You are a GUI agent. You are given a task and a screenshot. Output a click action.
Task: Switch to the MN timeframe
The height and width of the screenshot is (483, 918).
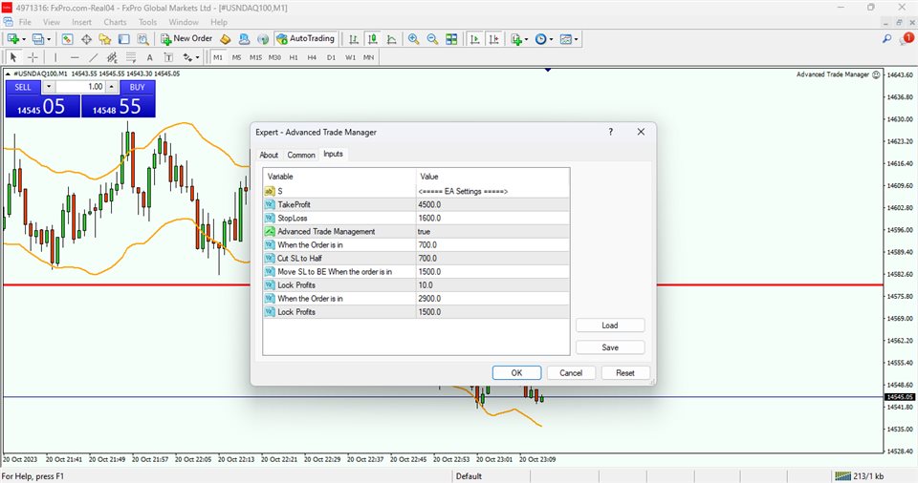368,57
